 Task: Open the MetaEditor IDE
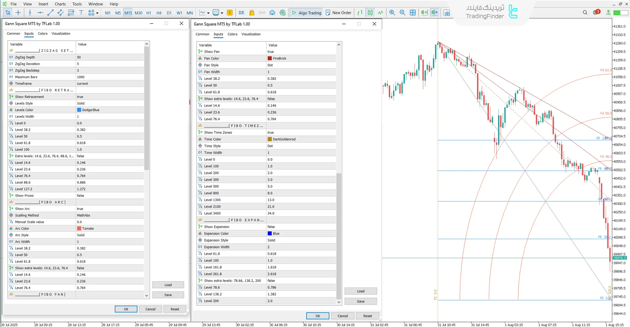[242, 12]
